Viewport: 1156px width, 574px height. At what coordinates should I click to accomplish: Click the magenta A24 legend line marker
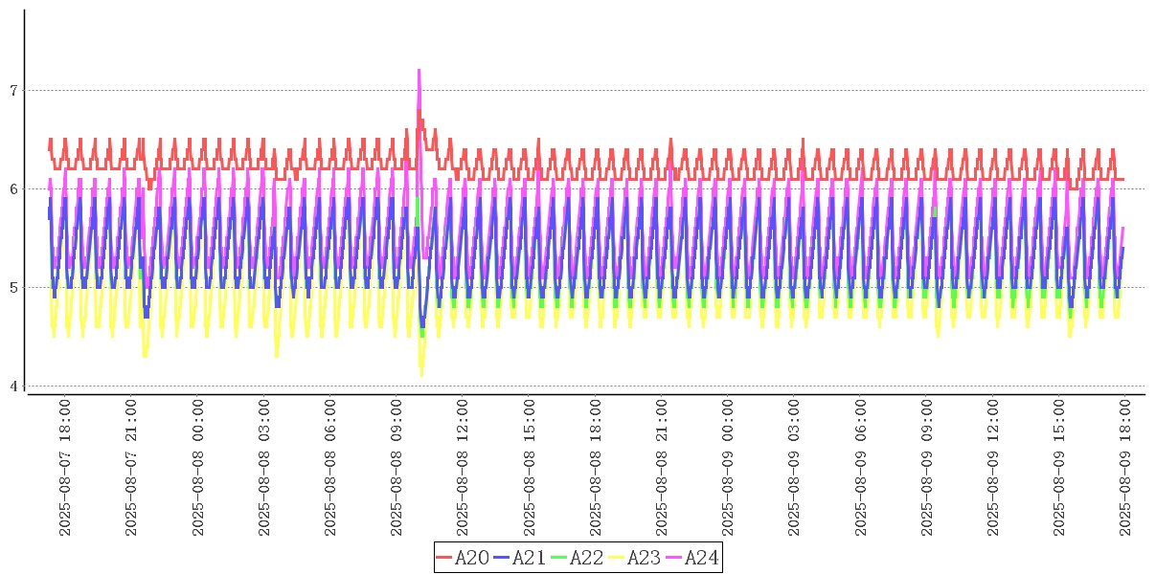[x=673, y=558]
